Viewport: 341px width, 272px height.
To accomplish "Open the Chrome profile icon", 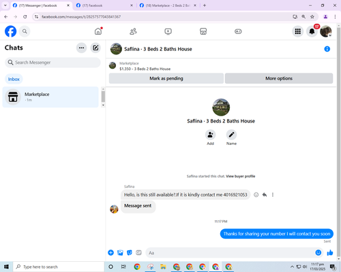I will (325, 17).
